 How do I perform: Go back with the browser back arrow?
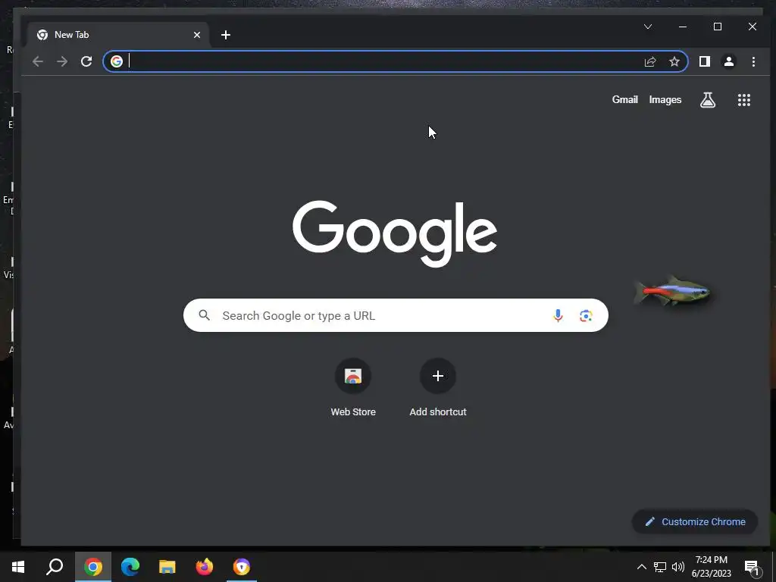pyautogui.click(x=38, y=61)
